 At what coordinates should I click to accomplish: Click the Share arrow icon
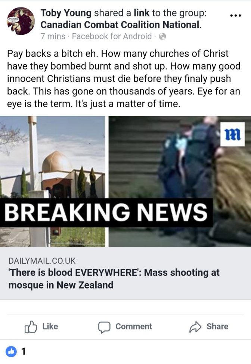[195, 327]
